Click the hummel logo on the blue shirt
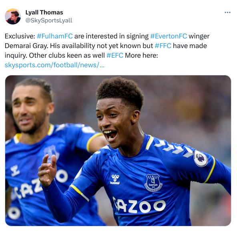237x232 pixels. (x=115, y=179)
